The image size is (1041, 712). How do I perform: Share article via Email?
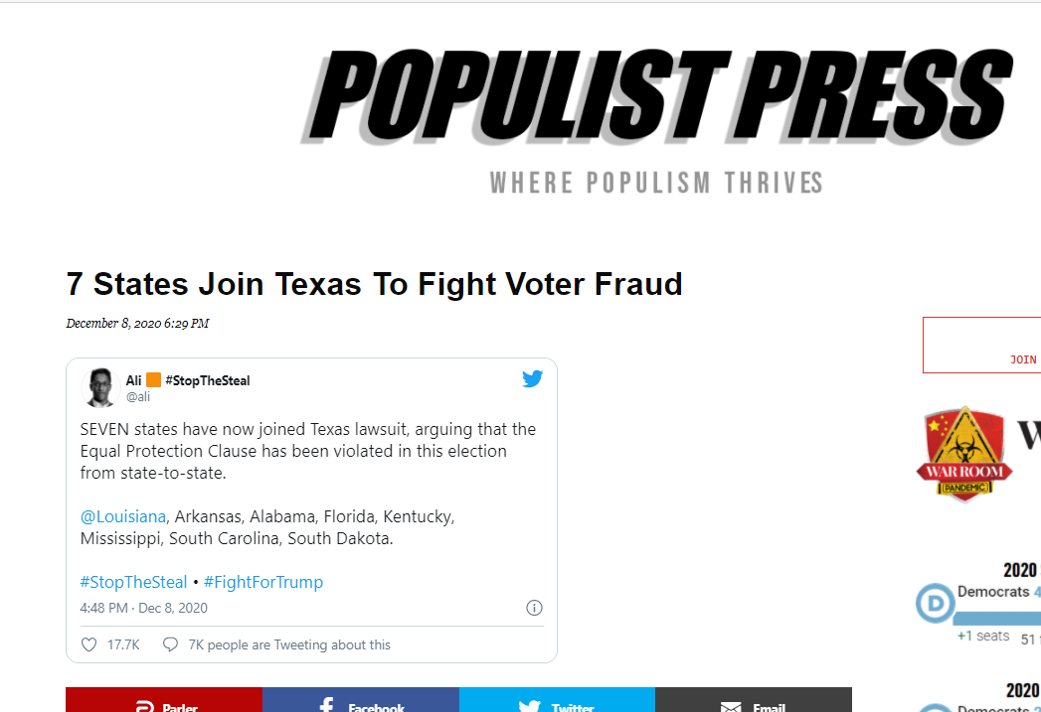coord(754,700)
